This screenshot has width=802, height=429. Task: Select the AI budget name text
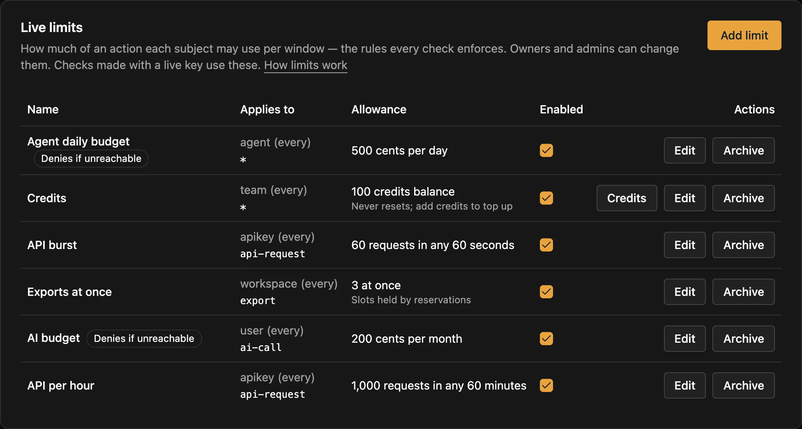tap(53, 338)
